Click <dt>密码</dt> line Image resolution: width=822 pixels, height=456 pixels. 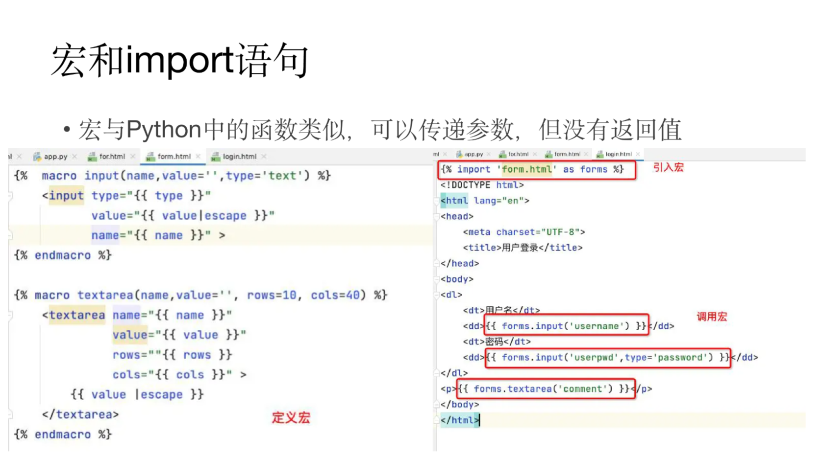tap(497, 342)
